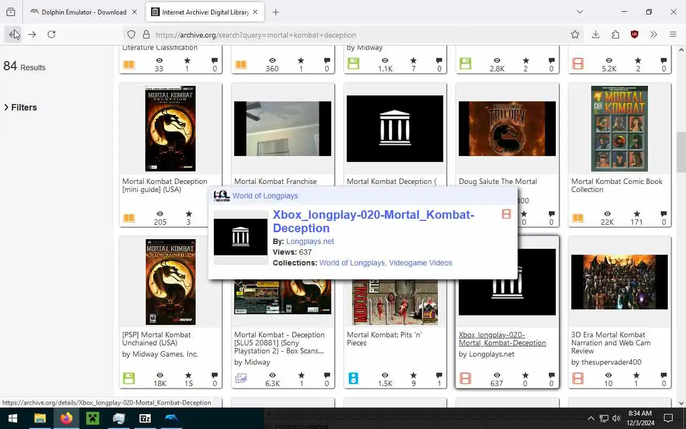Bookmark this page with star icon

[x=575, y=34]
